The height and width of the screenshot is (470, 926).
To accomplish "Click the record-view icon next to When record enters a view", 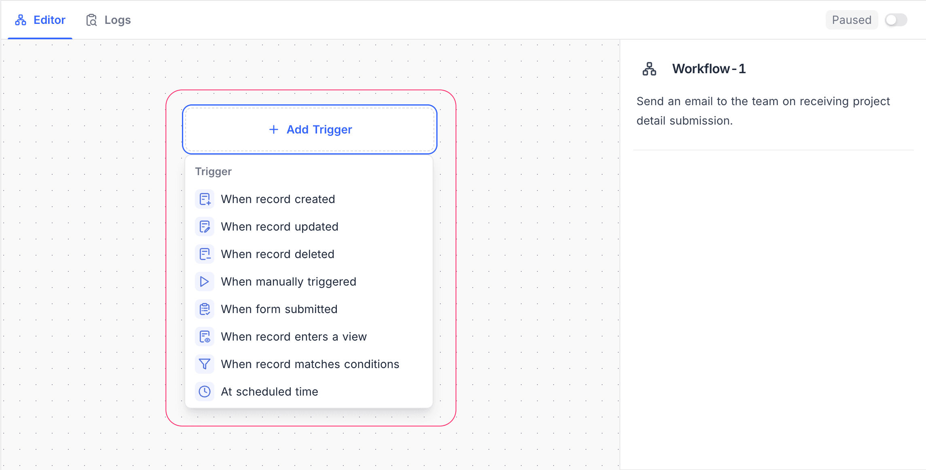I will (205, 337).
